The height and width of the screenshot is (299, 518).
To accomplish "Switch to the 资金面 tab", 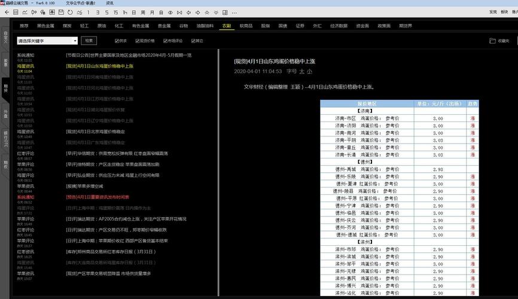I will click(x=362, y=26).
